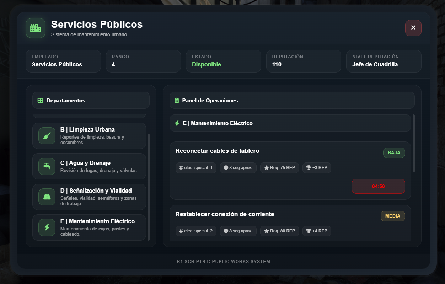
Task: Click the Panel de Operaciones header
Action: coord(292,100)
